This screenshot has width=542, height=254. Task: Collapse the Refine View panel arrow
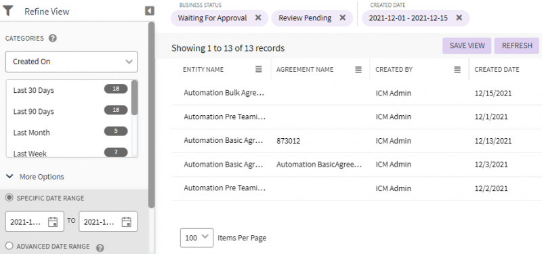coord(149,11)
